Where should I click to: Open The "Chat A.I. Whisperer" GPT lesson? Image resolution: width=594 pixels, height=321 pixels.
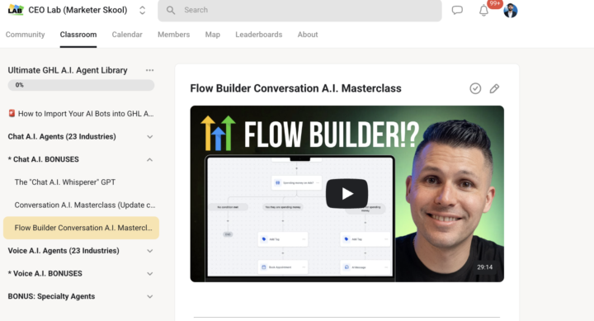click(x=65, y=182)
